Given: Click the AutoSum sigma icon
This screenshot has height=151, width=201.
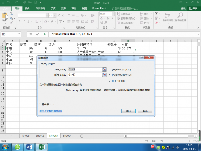Looking at the screenshot, I should coord(156,14).
